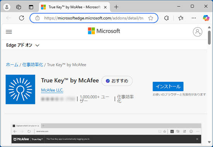Maximize the Edge browser window
This screenshot has height=147, width=213.
tap(192, 6)
